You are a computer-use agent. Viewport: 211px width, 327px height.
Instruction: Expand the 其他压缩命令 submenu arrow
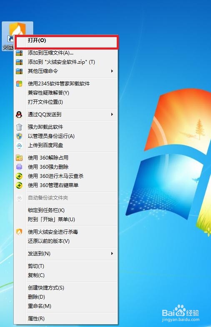click(112, 71)
